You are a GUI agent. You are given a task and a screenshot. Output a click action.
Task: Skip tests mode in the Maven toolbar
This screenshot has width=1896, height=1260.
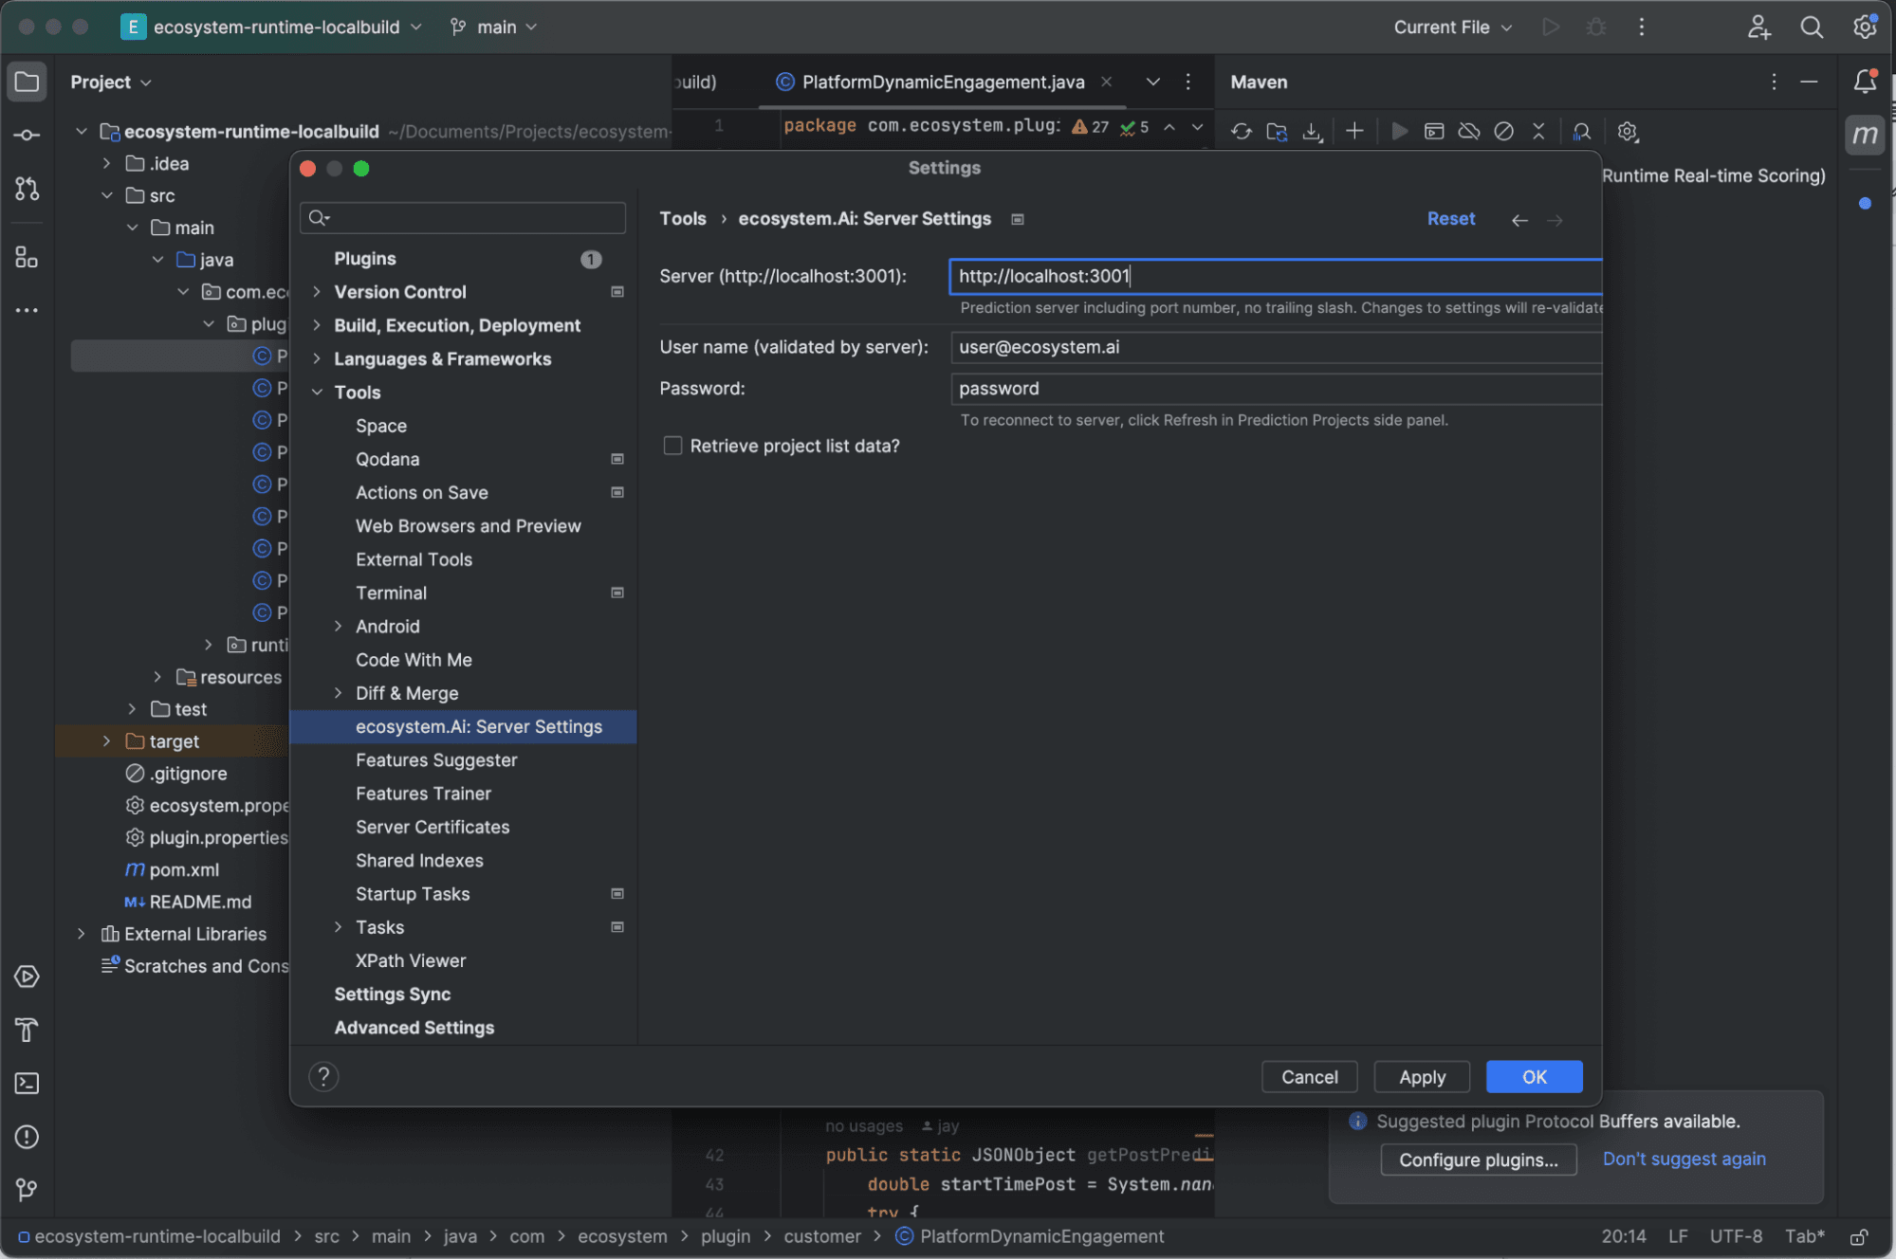[x=1505, y=131]
